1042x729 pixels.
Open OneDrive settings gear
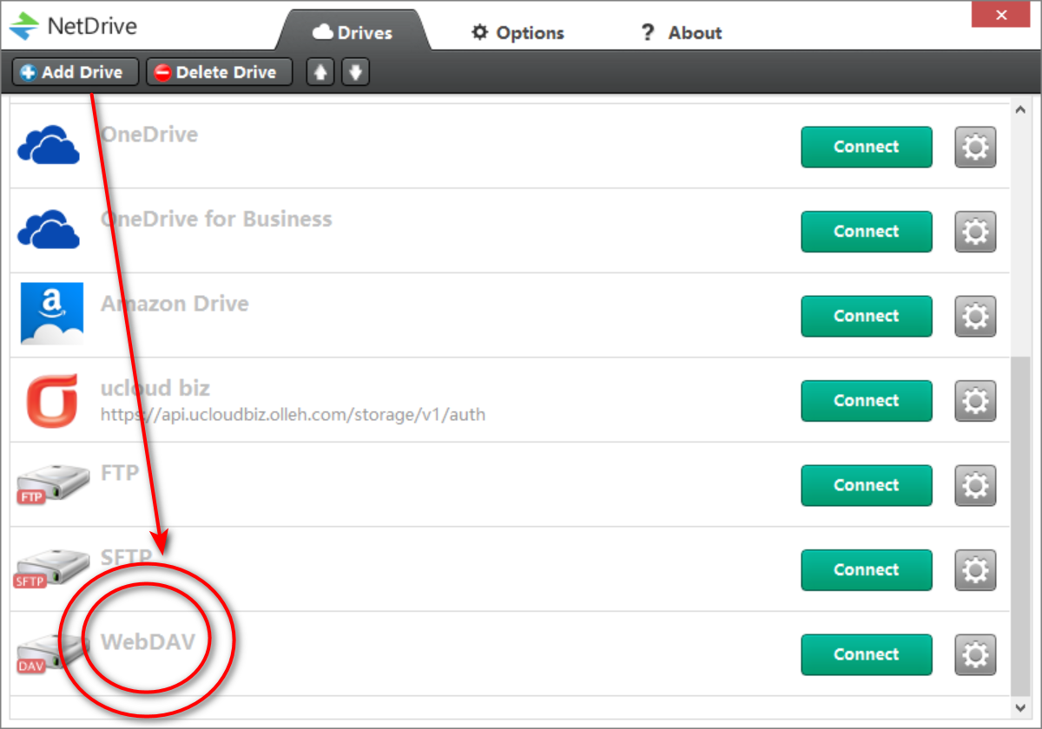(x=976, y=147)
